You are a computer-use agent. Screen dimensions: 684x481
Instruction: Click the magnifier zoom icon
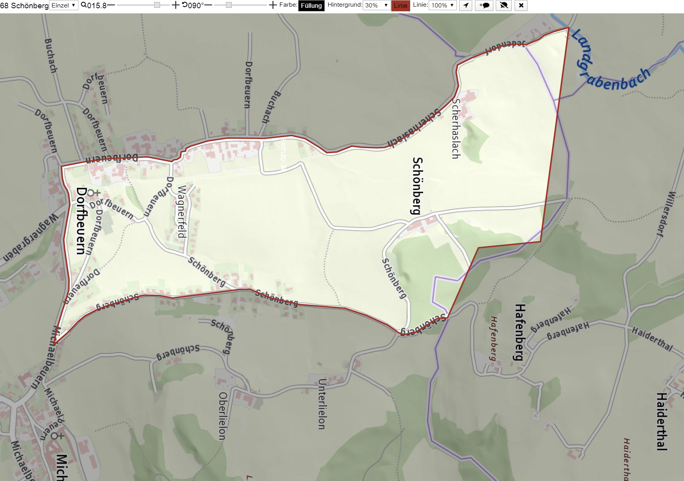point(84,5)
